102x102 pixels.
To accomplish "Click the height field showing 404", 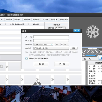I will pyautogui.click(x=66, y=44).
